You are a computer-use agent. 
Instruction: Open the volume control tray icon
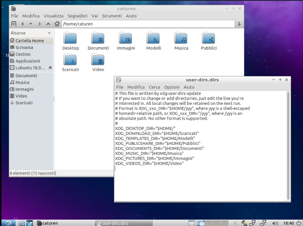275,223
